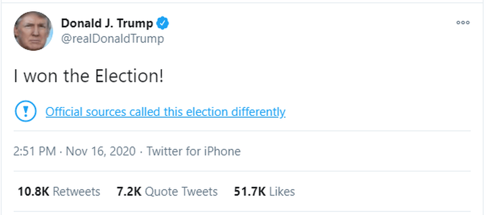Image resolution: width=486 pixels, height=215 pixels.
Task: Open the @realDonaldTrump handle
Action: (x=112, y=38)
